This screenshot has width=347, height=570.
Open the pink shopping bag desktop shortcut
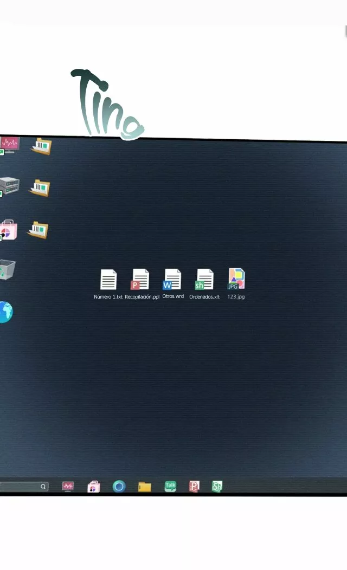click(8, 230)
